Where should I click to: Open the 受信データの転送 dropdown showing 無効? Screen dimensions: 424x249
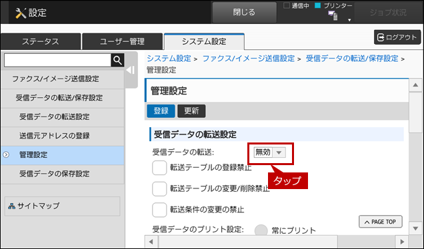coord(270,152)
